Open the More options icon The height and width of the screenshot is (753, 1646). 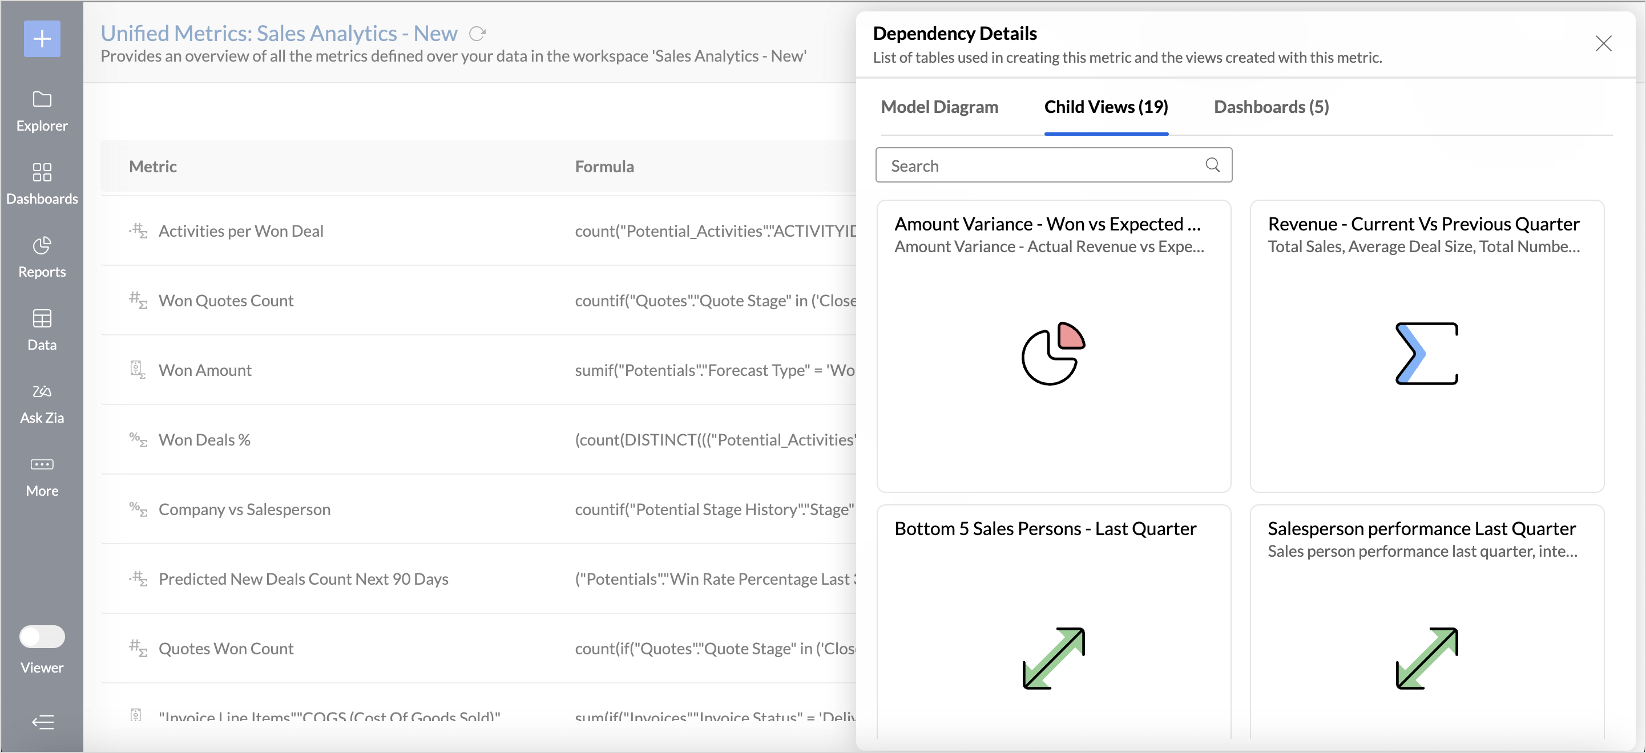(42, 464)
